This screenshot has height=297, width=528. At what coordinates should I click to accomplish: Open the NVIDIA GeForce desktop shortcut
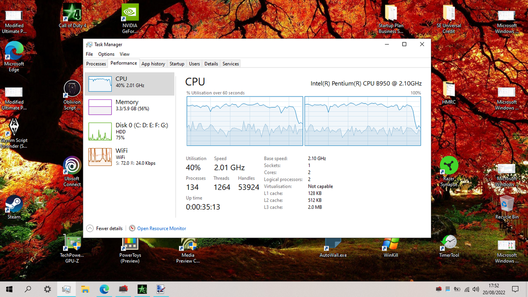130,19
